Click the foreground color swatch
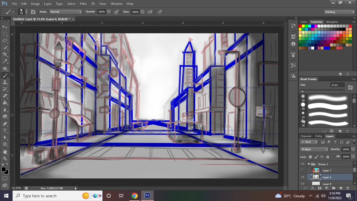 pos(4,169)
